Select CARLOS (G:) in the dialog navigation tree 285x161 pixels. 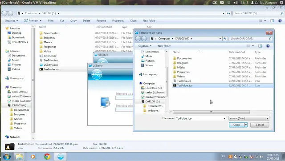pos(152,101)
